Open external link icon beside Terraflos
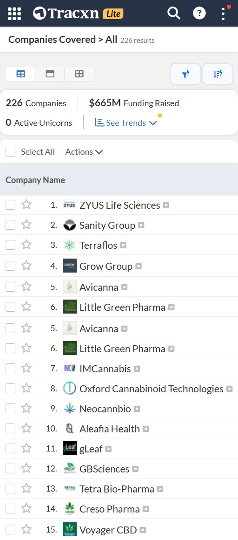 pyautogui.click(x=123, y=246)
